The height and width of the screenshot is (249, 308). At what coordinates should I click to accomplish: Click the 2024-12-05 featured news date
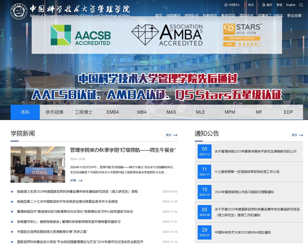(x=78, y=159)
